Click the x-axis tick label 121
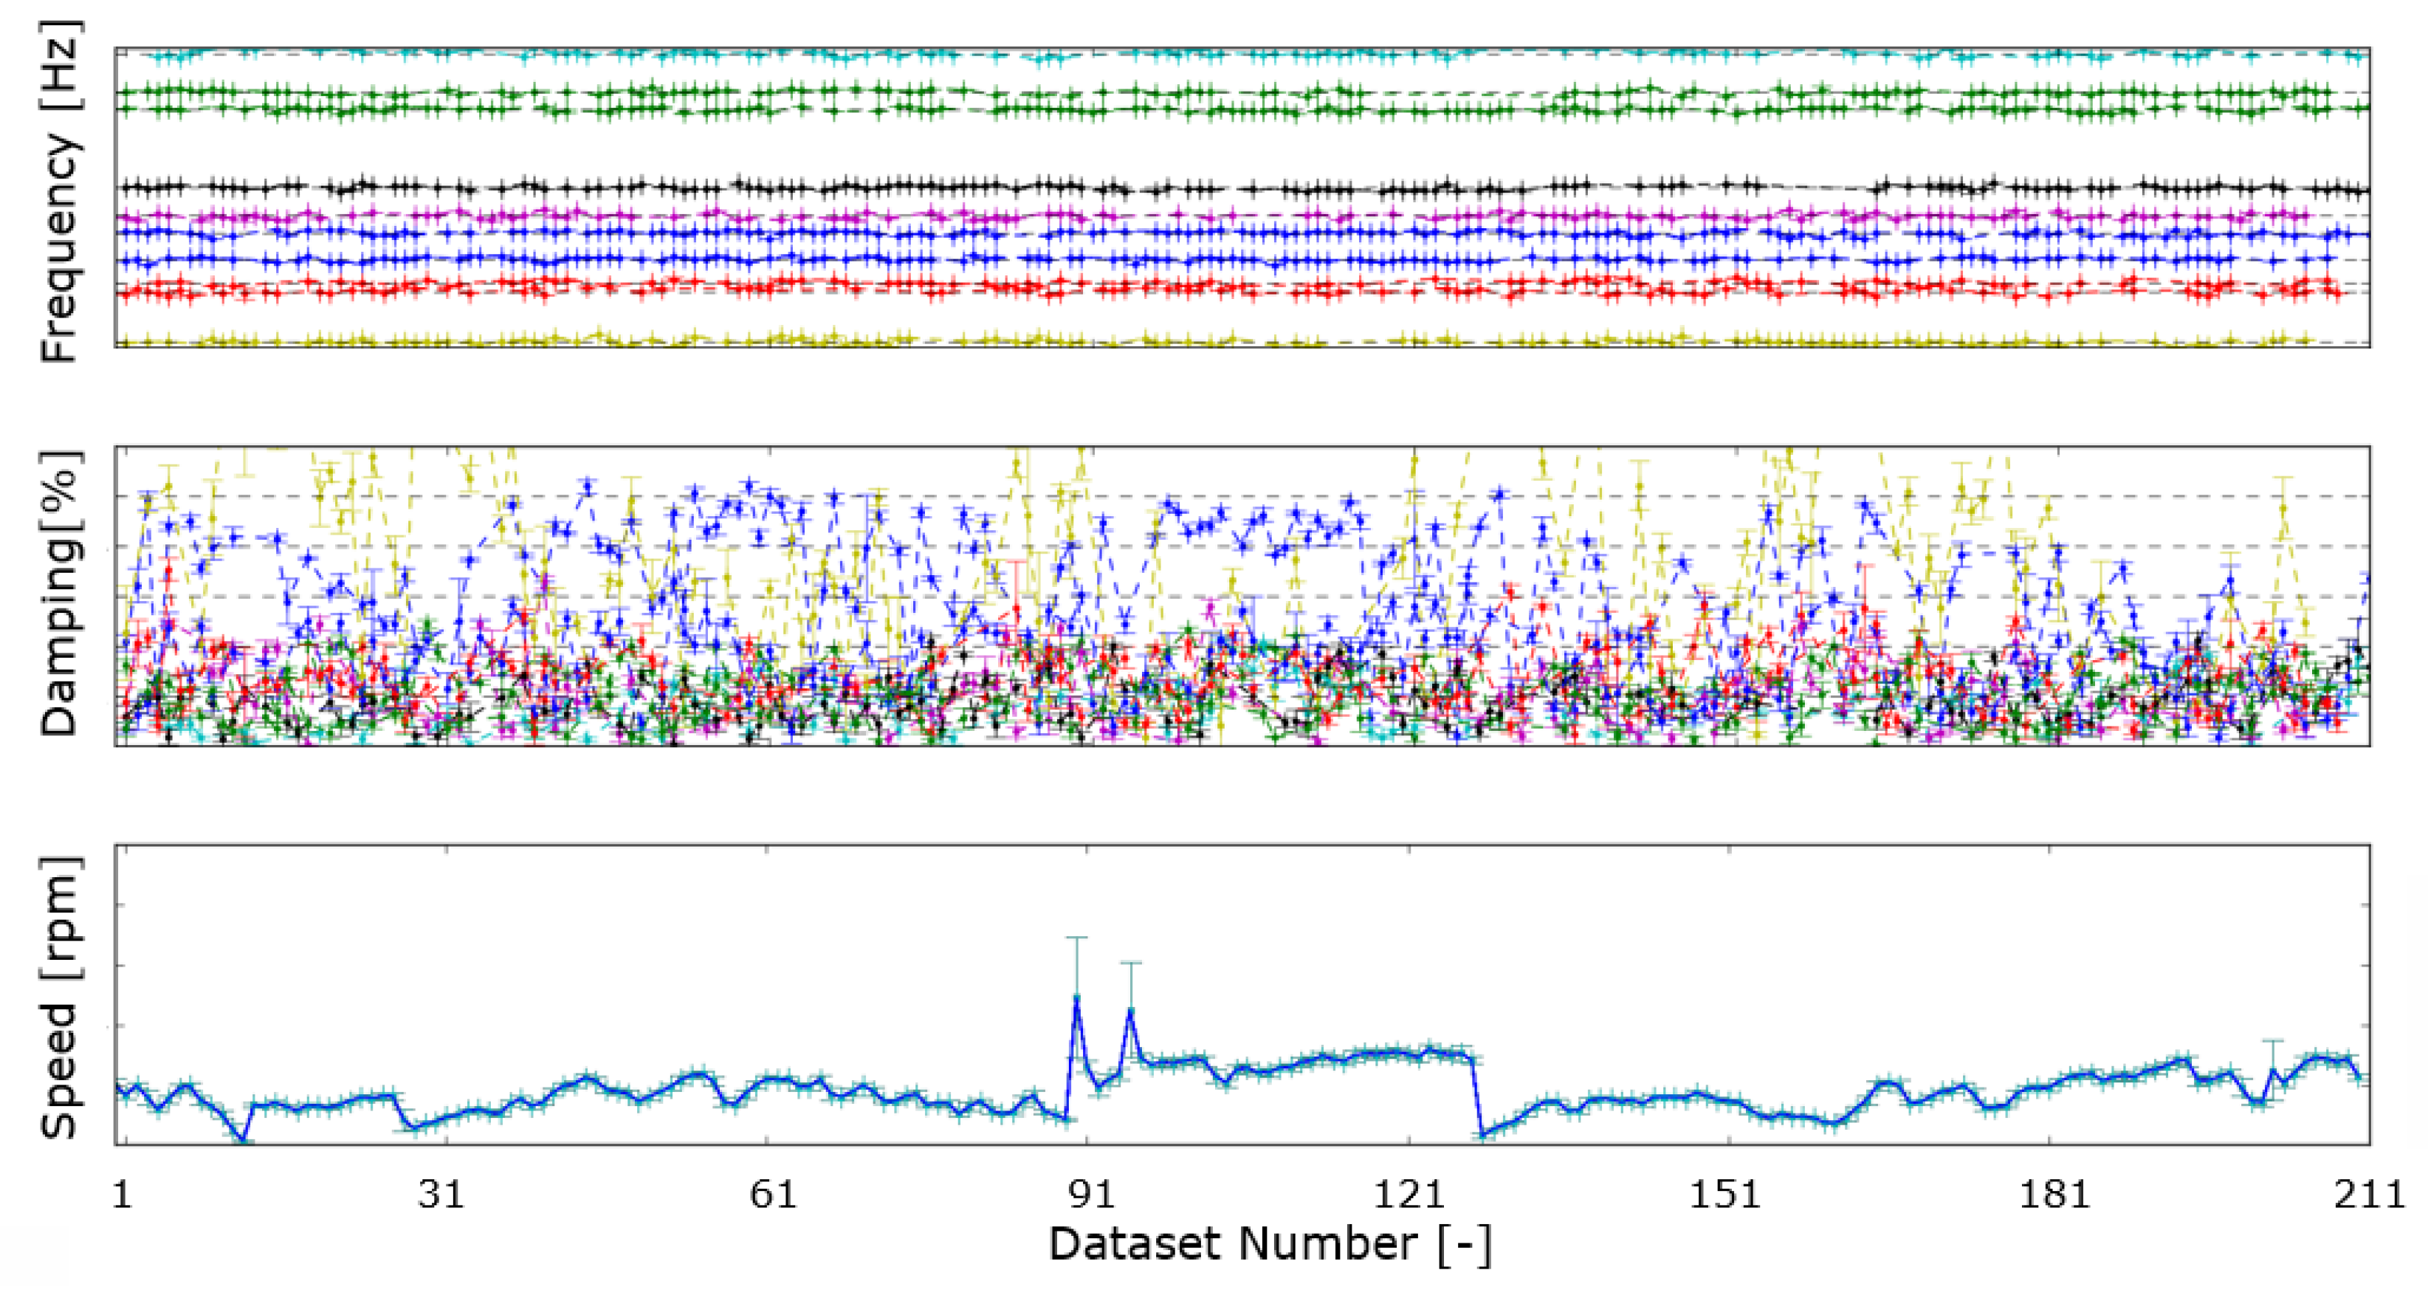The image size is (2428, 1298). click(x=1409, y=1195)
